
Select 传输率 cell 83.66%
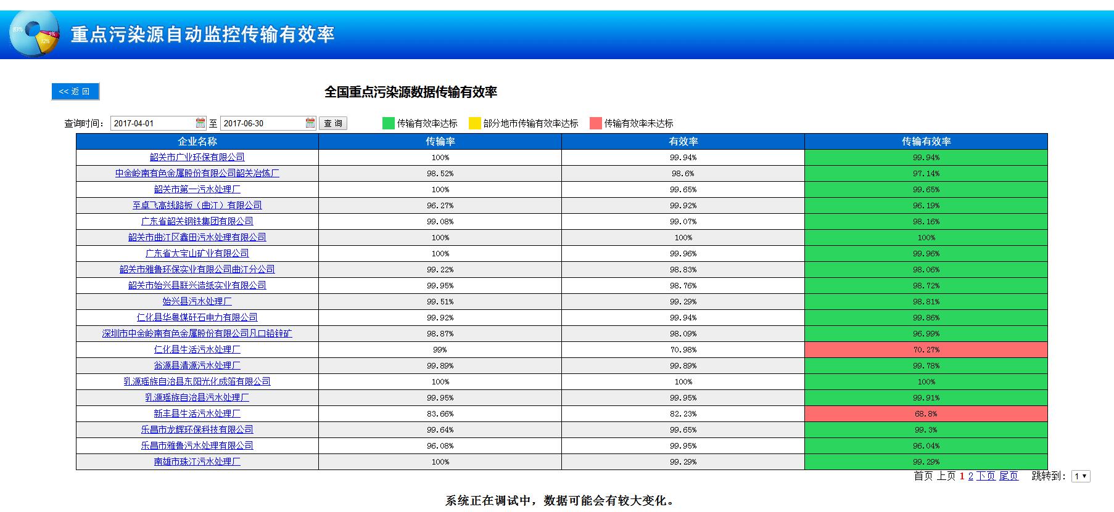[440, 413]
